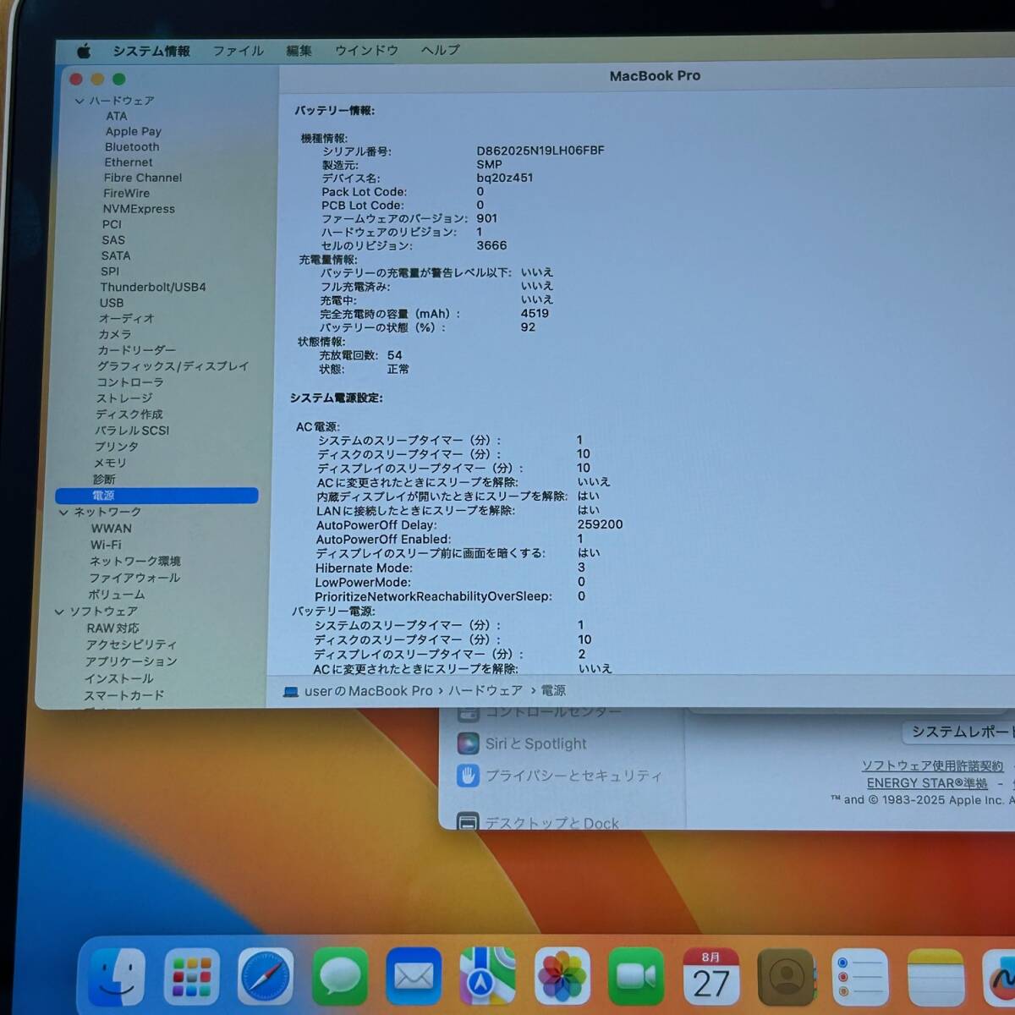The image size is (1015, 1015).
Task: Select SPI in sidebar
Action: (110, 272)
